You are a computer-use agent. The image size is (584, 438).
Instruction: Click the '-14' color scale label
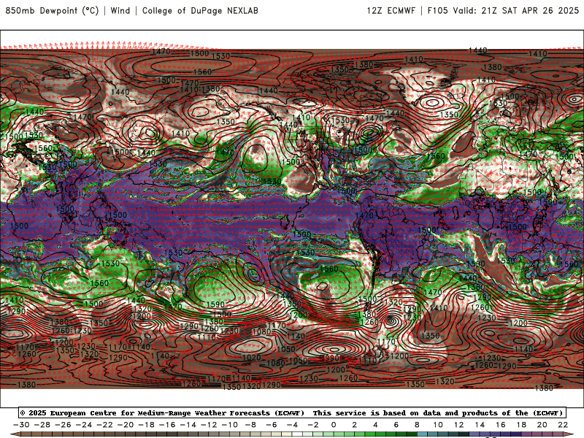(188, 425)
